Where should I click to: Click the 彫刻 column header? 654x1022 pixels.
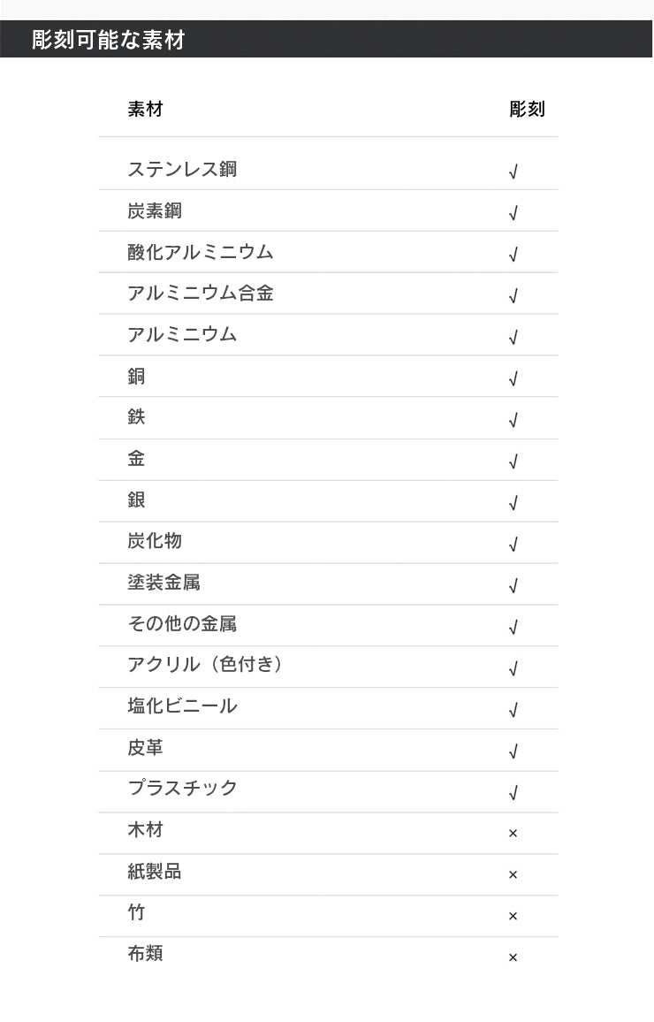[527, 109]
